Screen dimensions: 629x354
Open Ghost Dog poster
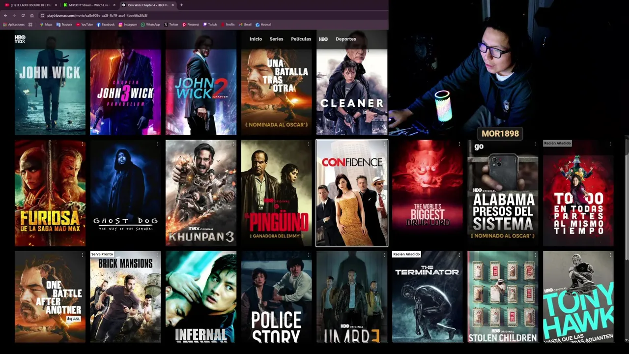(125, 193)
